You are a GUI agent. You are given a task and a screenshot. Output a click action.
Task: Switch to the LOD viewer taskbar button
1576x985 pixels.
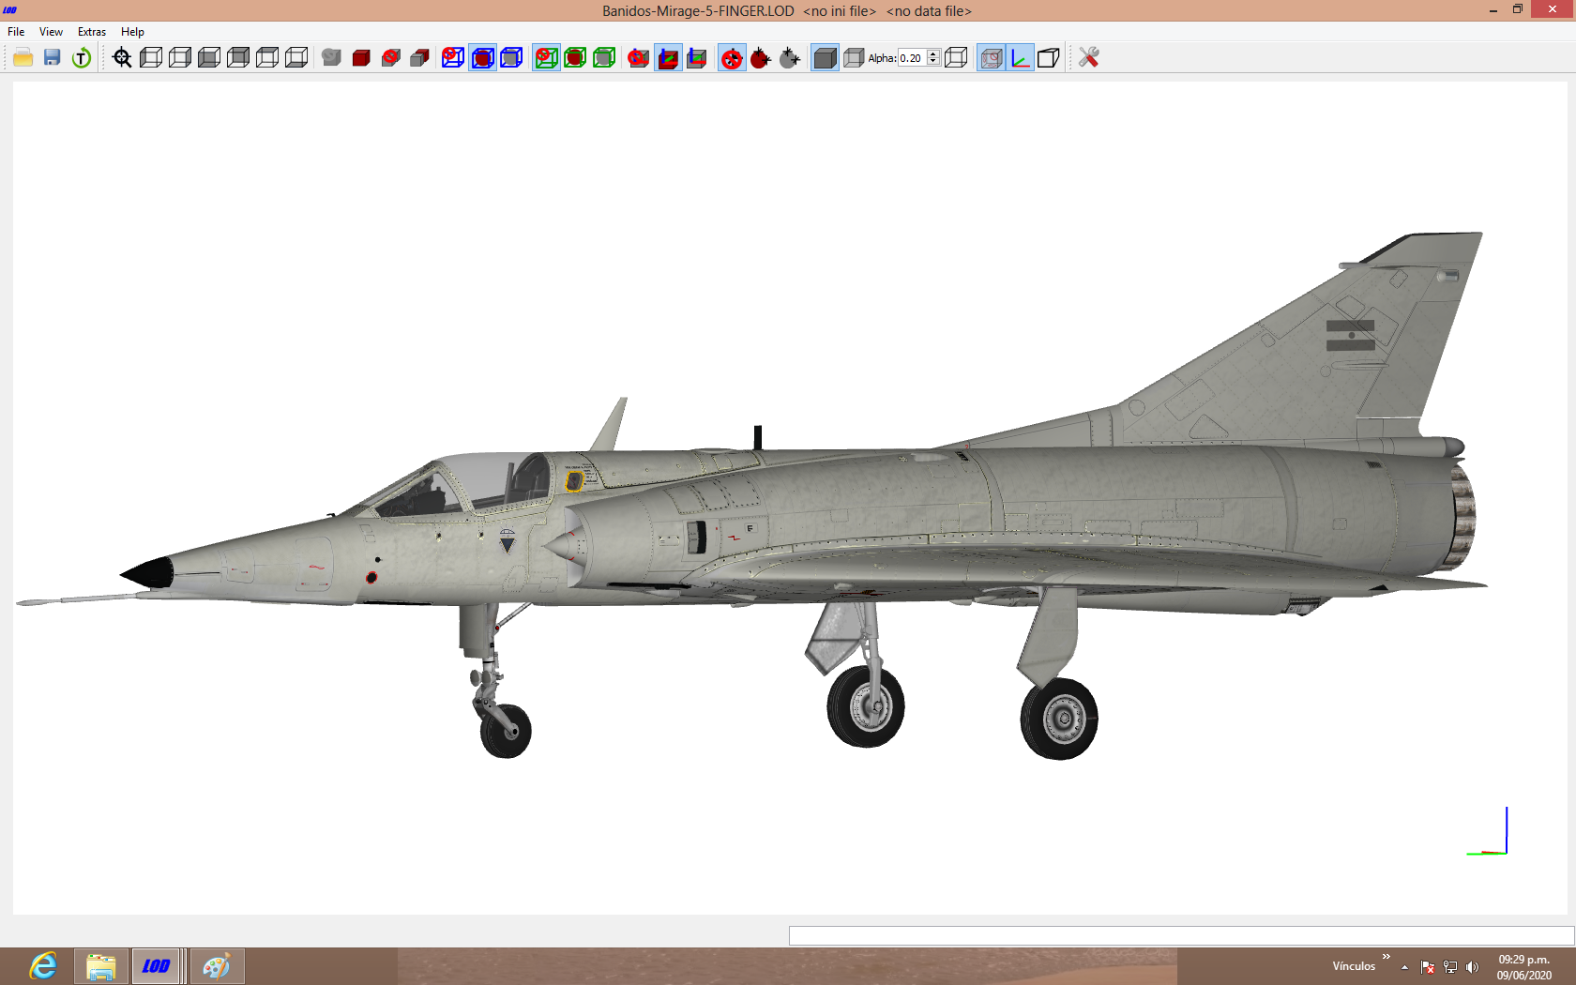[156, 966]
